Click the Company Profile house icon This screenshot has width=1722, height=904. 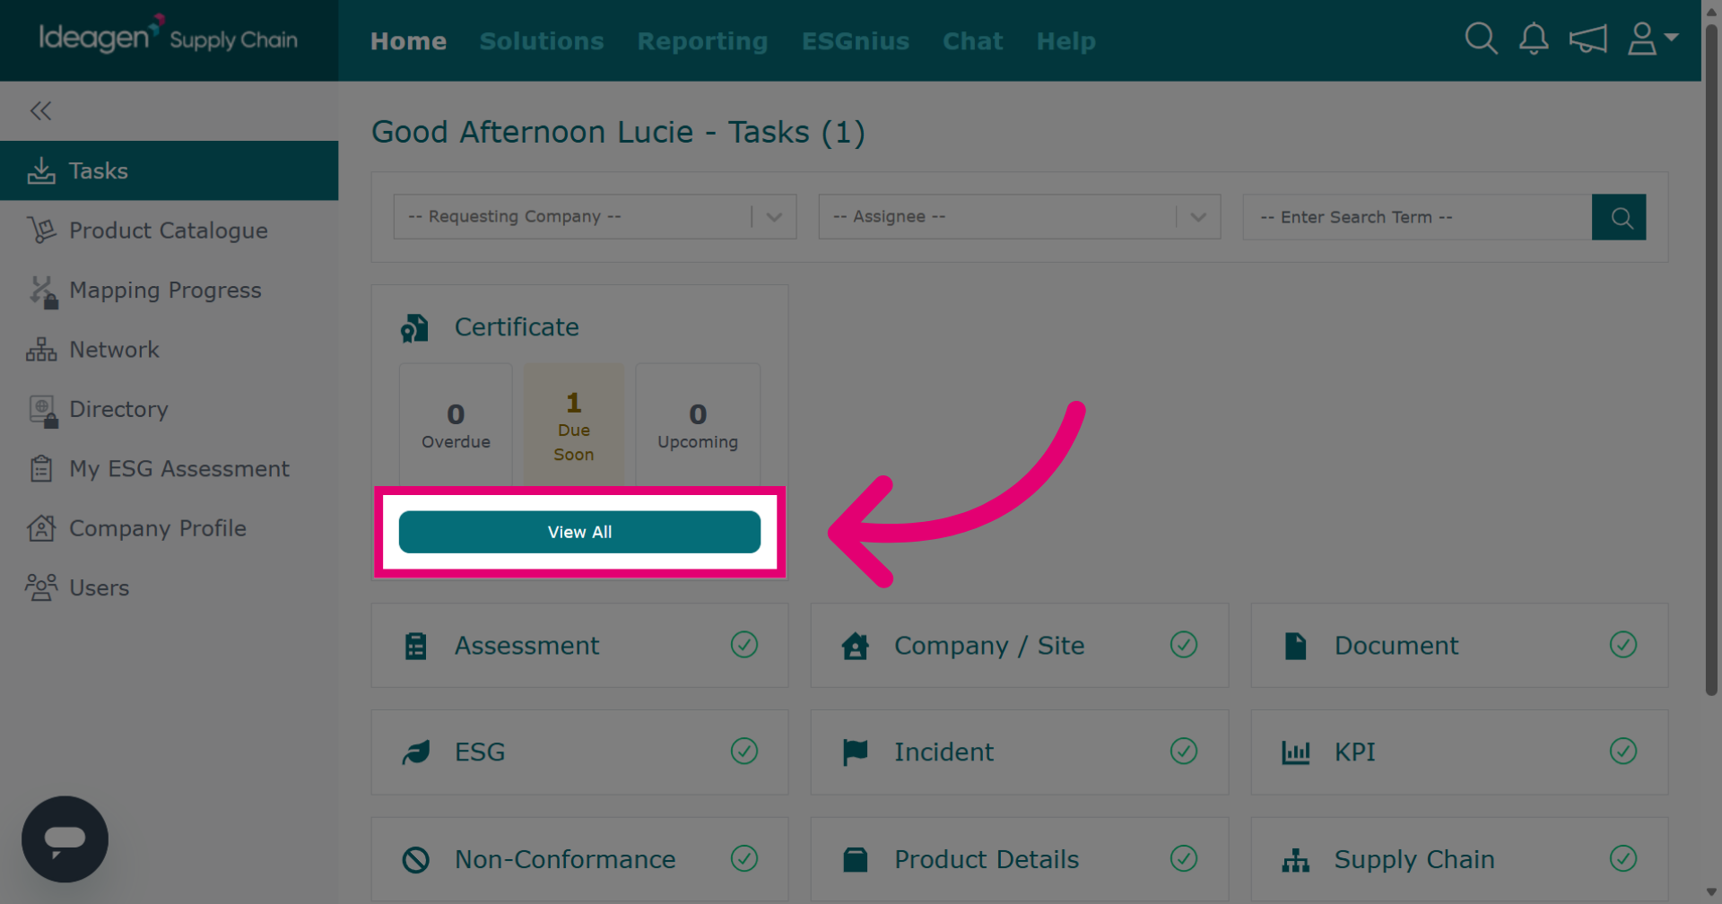41,528
